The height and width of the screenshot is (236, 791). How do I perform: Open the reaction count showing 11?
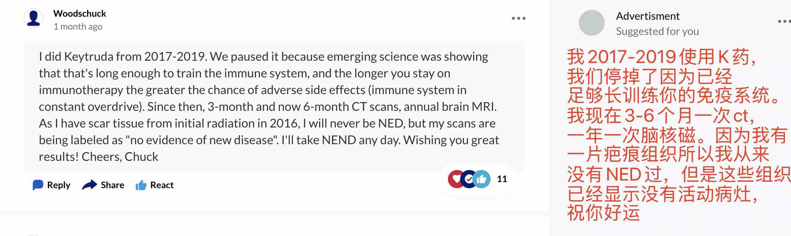(x=502, y=179)
